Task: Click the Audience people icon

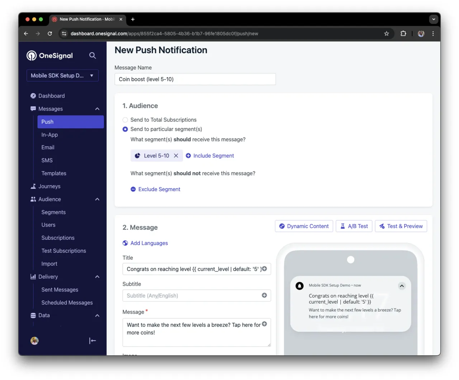Action: point(33,199)
